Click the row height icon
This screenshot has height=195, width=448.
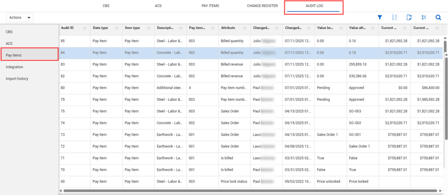click(424, 18)
